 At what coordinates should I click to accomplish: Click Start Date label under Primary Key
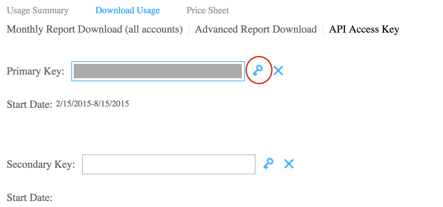pyautogui.click(x=30, y=104)
